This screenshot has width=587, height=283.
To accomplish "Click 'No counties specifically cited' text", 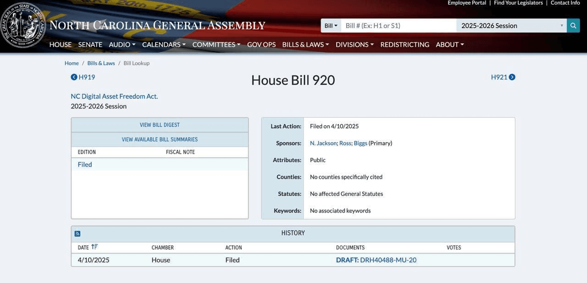I will (346, 177).
